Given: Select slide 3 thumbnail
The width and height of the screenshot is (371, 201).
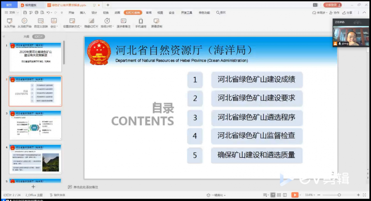Looking at the screenshot, I should [35, 125].
